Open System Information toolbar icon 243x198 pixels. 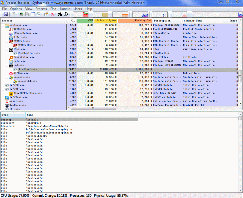pos(21,14)
